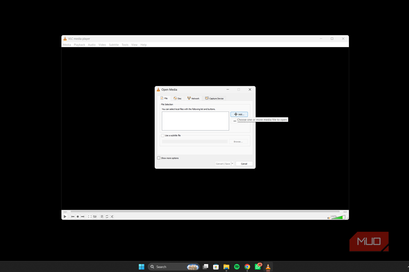Click the Cancel button
409x272 pixels.
coord(244,164)
